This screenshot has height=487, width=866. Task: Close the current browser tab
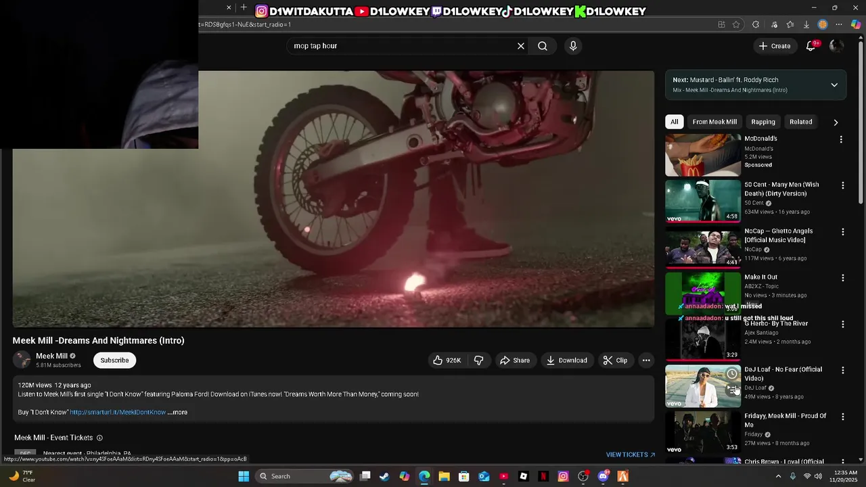tap(229, 7)
